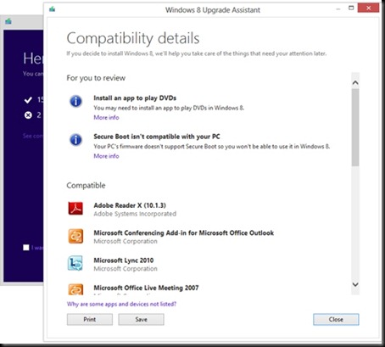The width and height of the screenshot is (385, 347).
Task: Click the Microsoft Office Live Meeting 2007 icon
Action: pos(75,289)
